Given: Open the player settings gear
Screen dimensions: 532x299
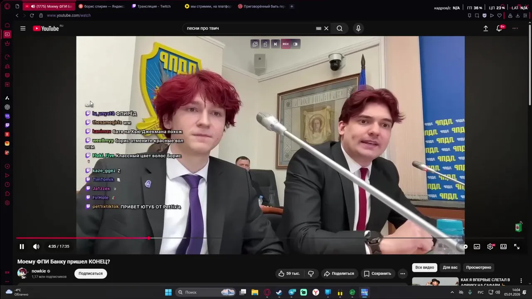Looking at the screenshot, I should [x=490, y=246].
